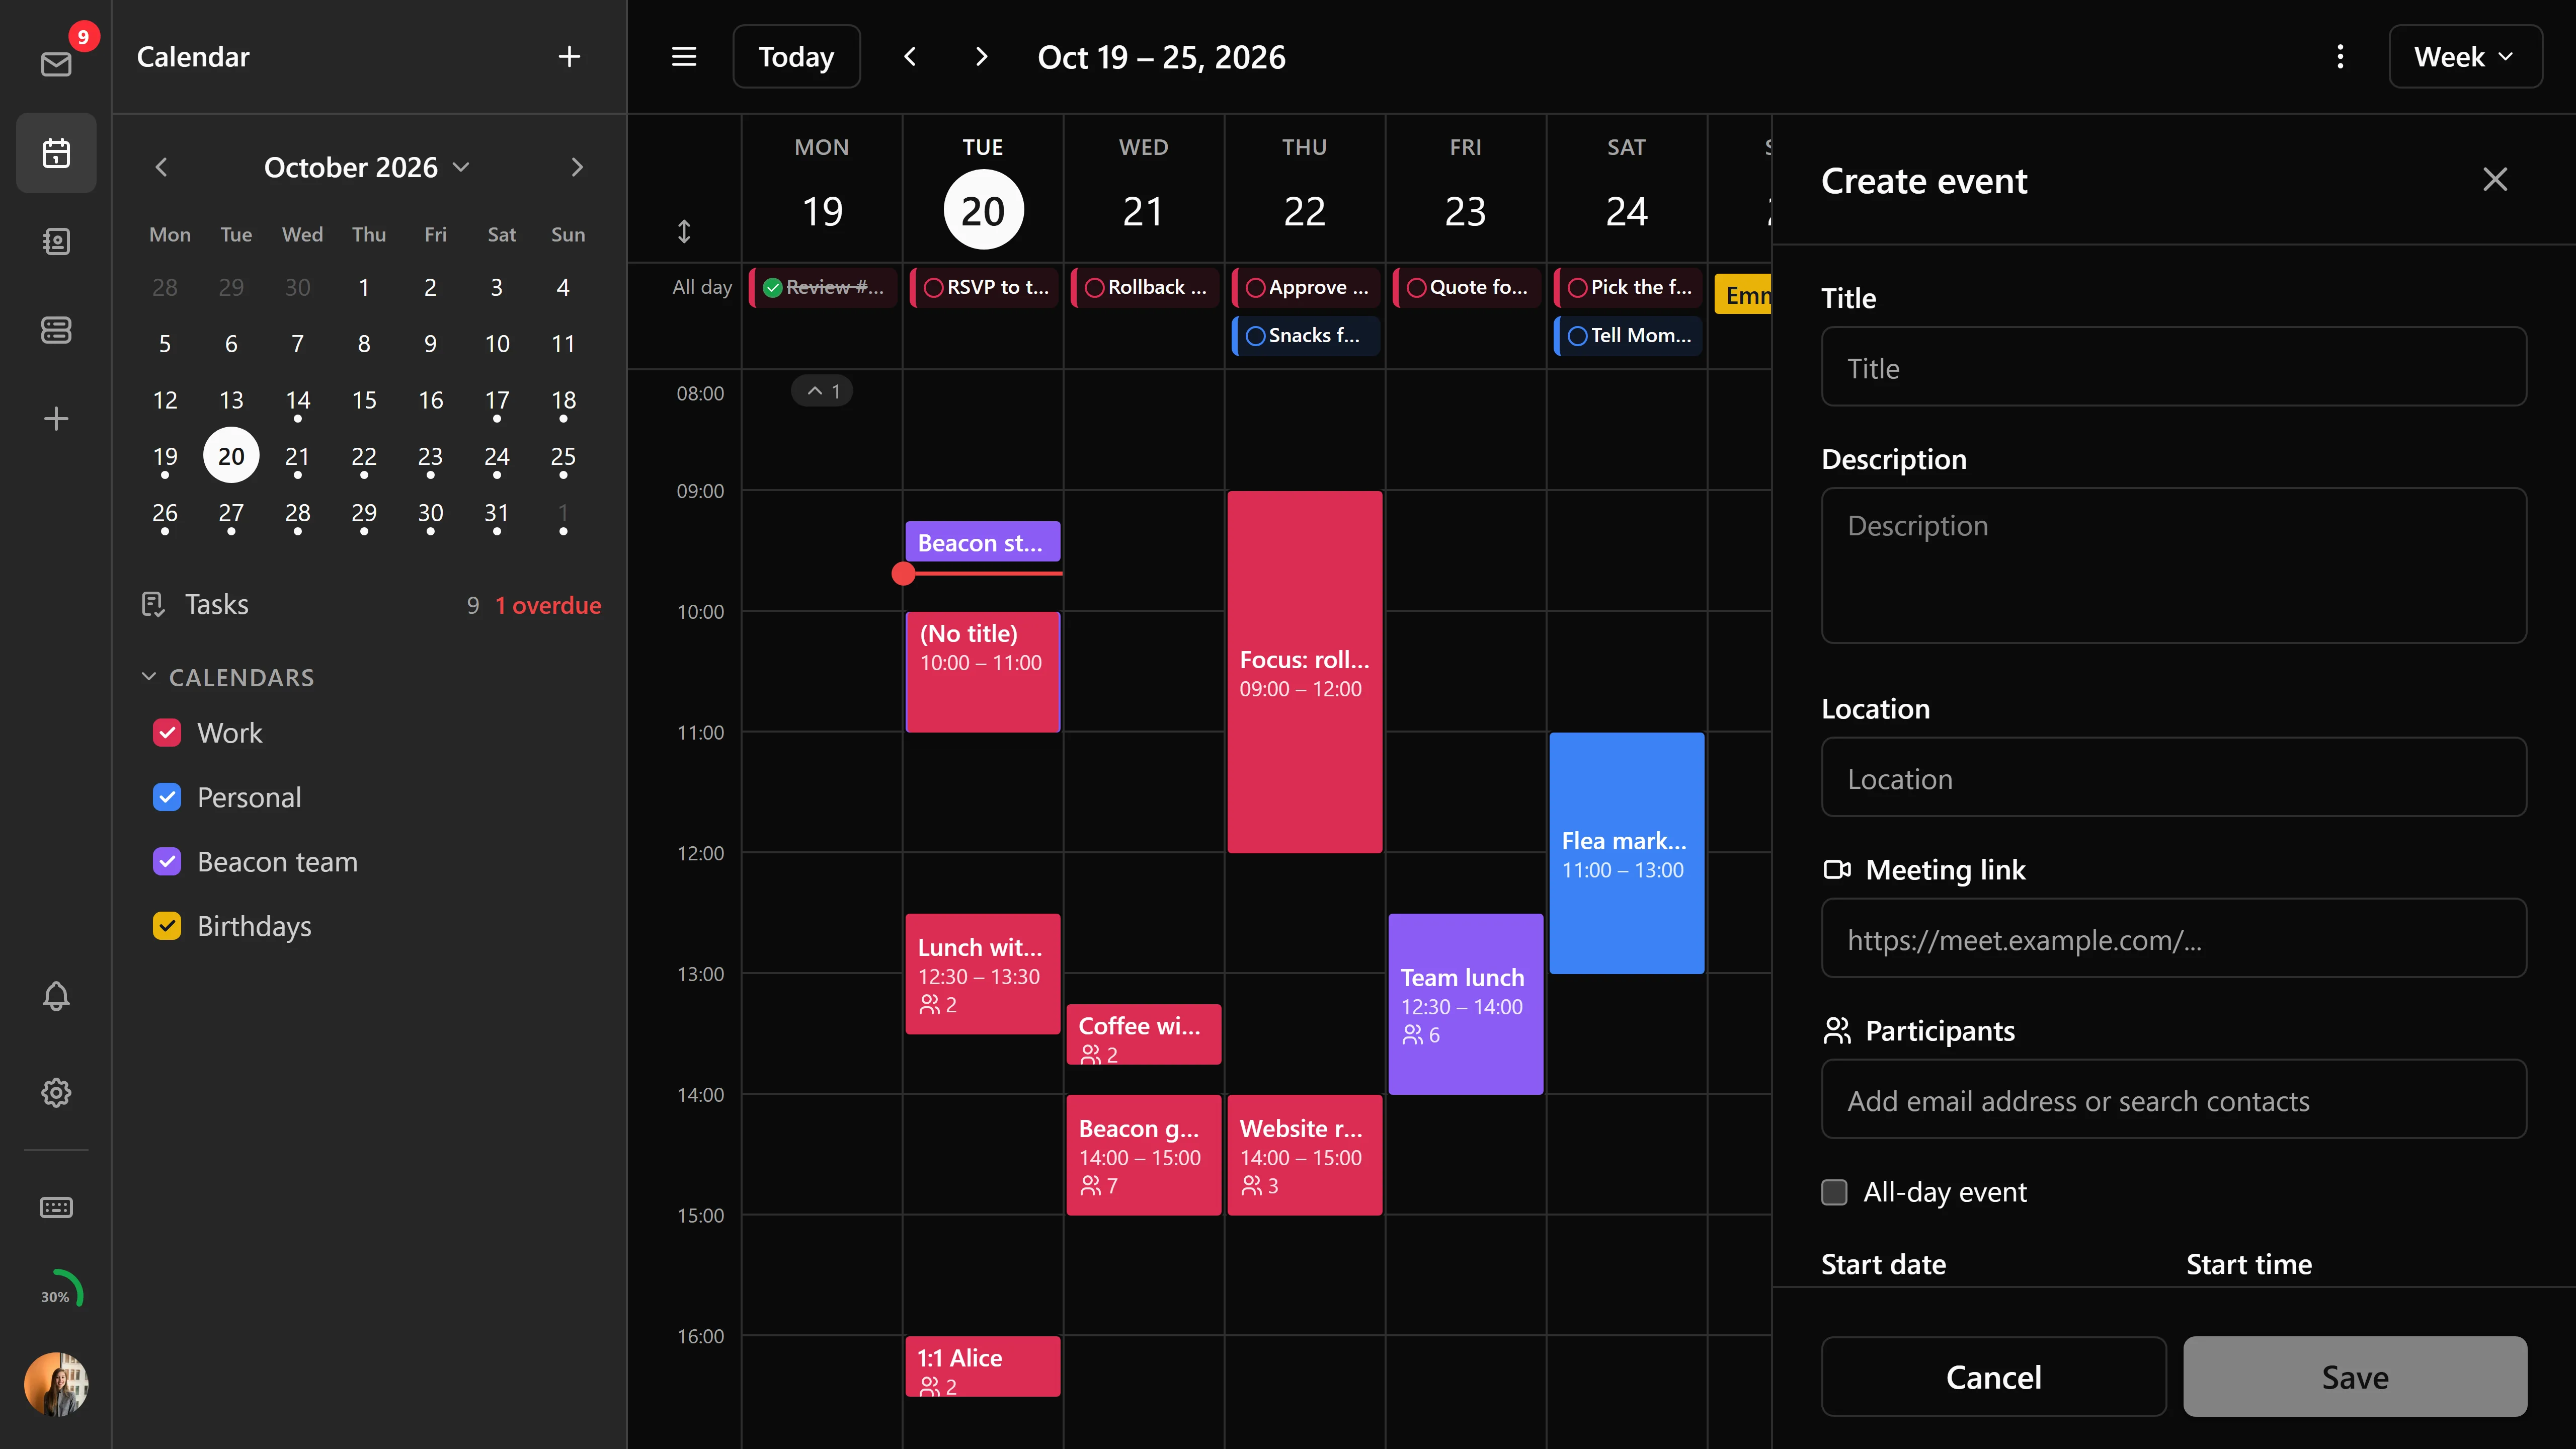Open the Contacts icon in sidebar
This screenshot has height=1449, width=2576.
[56, 241]
